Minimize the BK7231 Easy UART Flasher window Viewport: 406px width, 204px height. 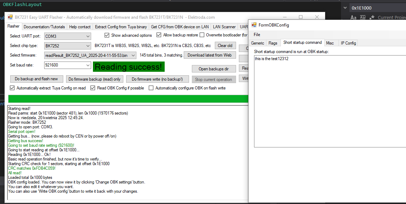coord(285,17)
